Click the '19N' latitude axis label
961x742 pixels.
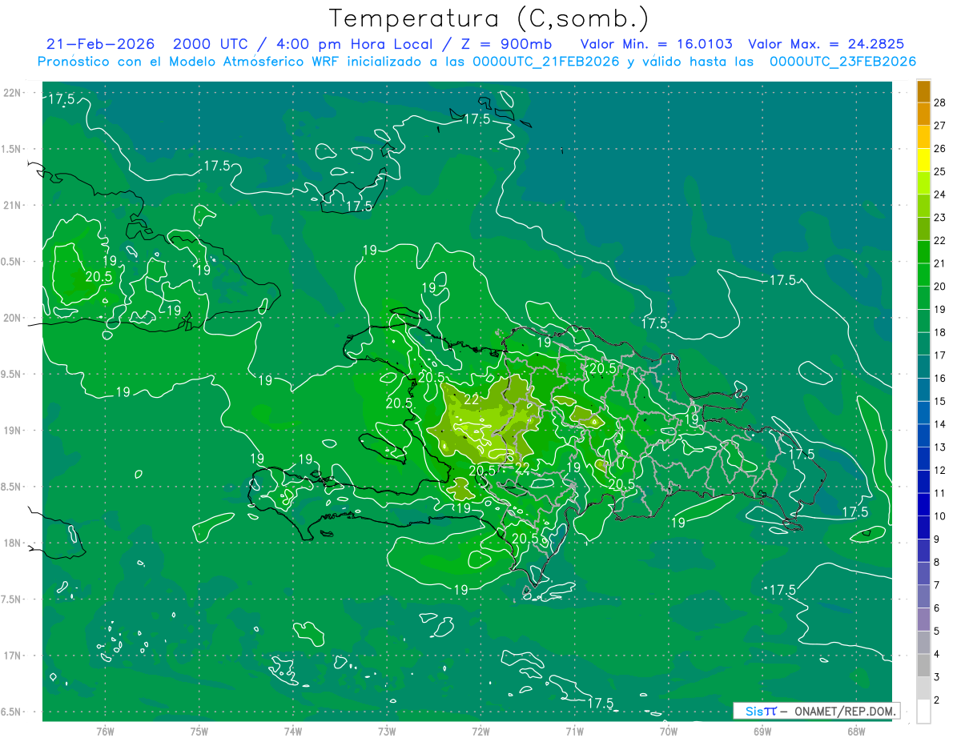click(13, 431)
